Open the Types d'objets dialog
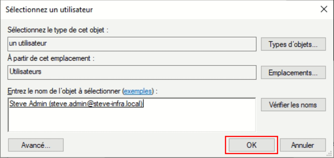 click(x=293, y=44)
